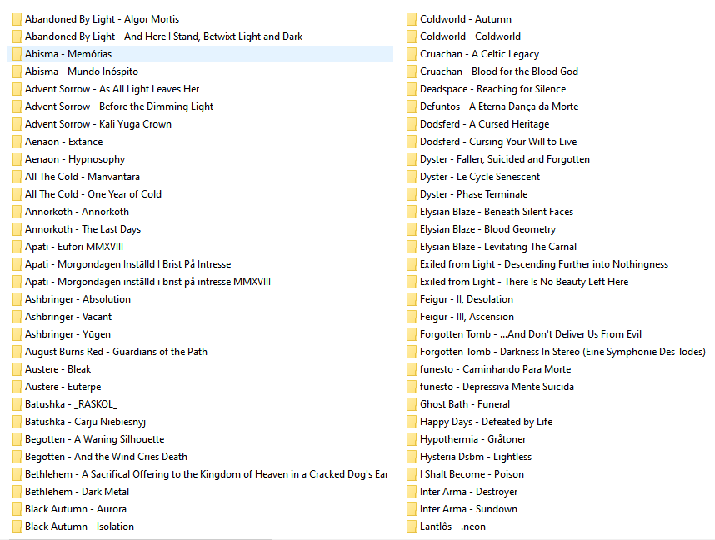Select 'Exiled from Light - There Is No Beauty Left Here'
This screenshot has height=540, width=715.
(524, 282)
